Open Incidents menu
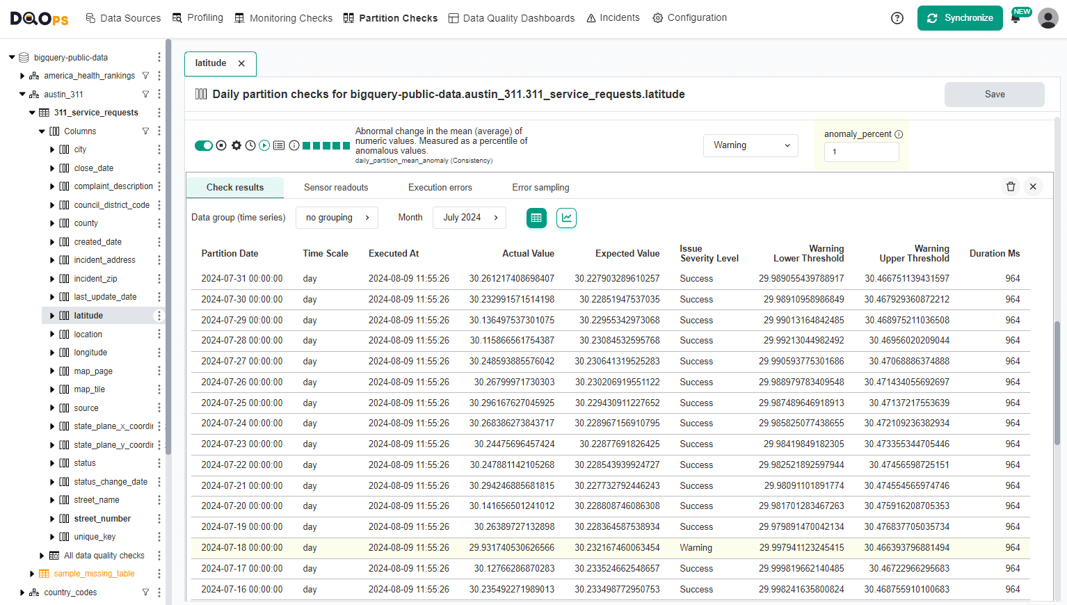Viewport: 1067px width, 605px height. tap(613, 17)
